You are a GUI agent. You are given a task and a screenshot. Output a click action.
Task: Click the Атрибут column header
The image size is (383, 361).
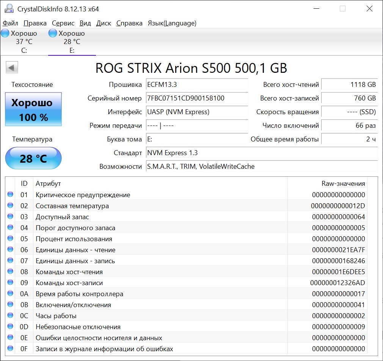[x=160, y=184]
